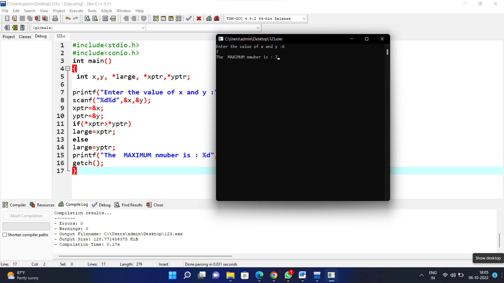Click the Debug checkmark toolbar icon

(188, 19)
